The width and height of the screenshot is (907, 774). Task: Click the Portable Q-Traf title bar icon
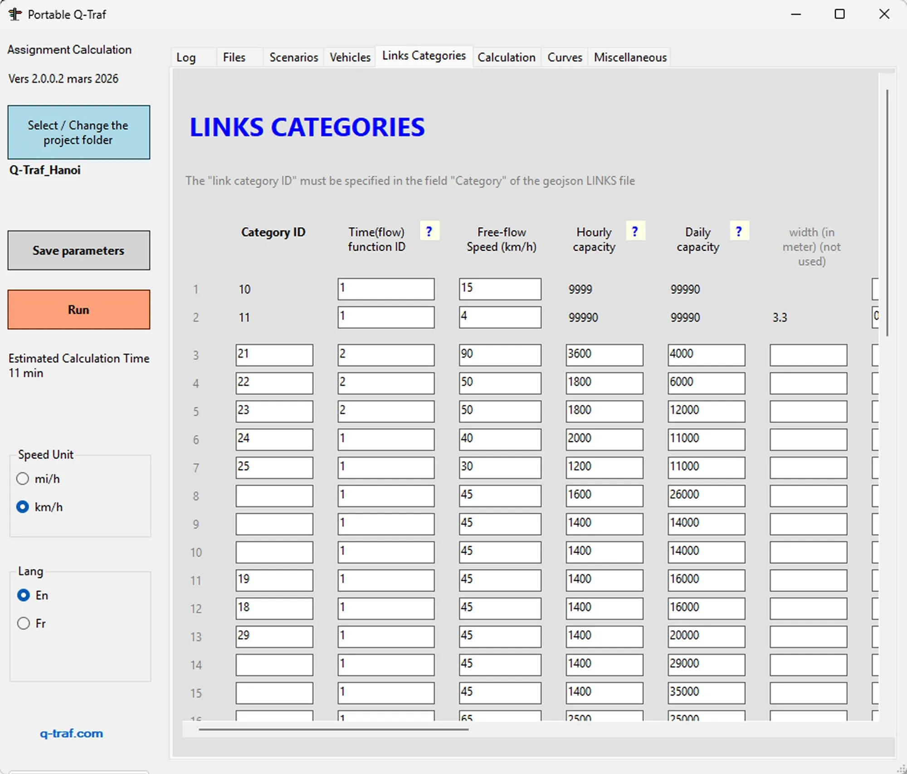(x=15, y=14)
